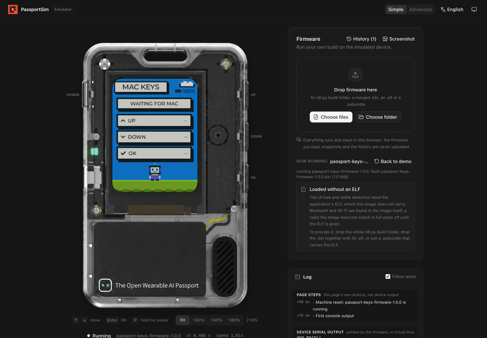Switch to Advanced mode
The image size is (487, 338).
point(420,9)
